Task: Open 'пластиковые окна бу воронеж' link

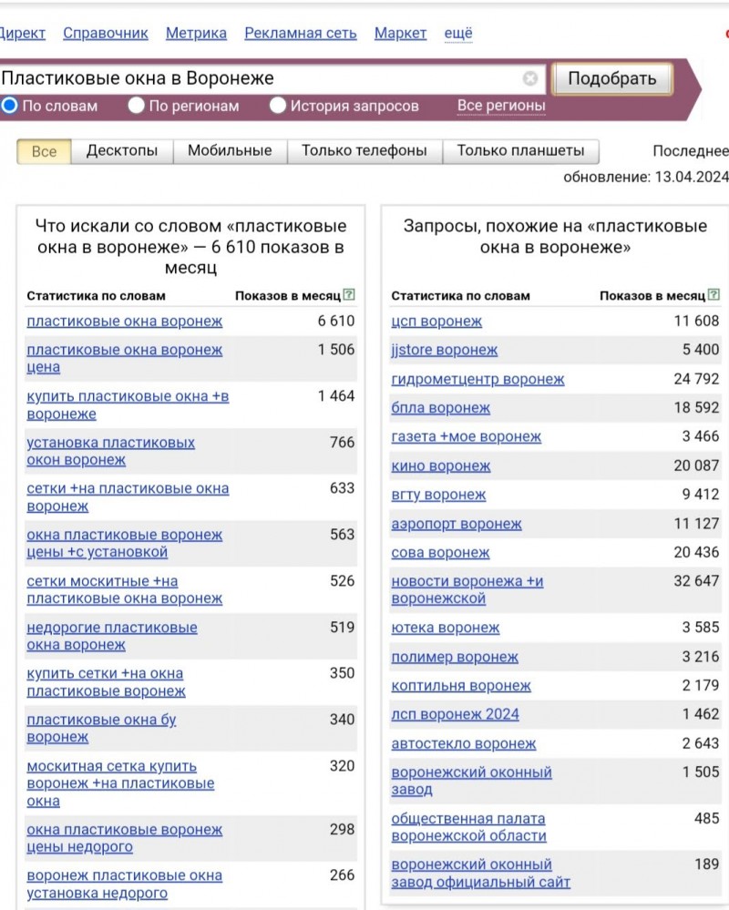Action: tap(101, 729)
